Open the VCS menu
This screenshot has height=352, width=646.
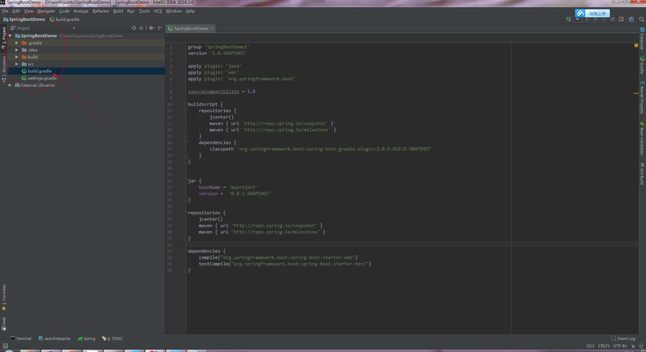[x=158, y=11]
